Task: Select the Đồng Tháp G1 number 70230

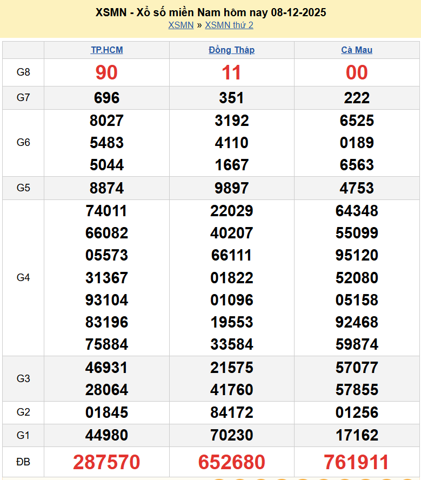Action: (231, 435)
